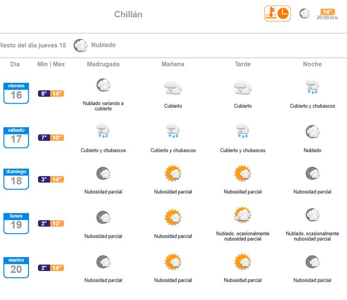Click sábado Noche cloudy icon

tap(312, 131)
